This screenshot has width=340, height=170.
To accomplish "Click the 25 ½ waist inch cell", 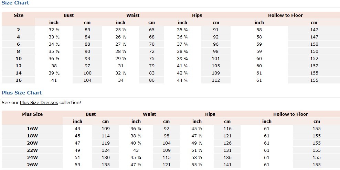I will click(120, 30).
